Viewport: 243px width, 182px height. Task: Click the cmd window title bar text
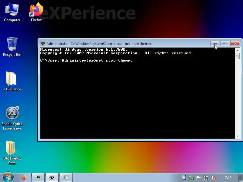pos(99,44)
